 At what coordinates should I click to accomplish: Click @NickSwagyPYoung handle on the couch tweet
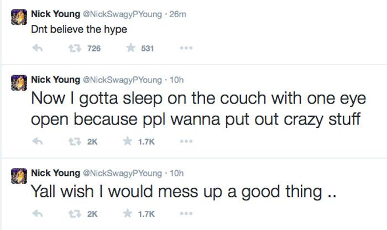122,80
